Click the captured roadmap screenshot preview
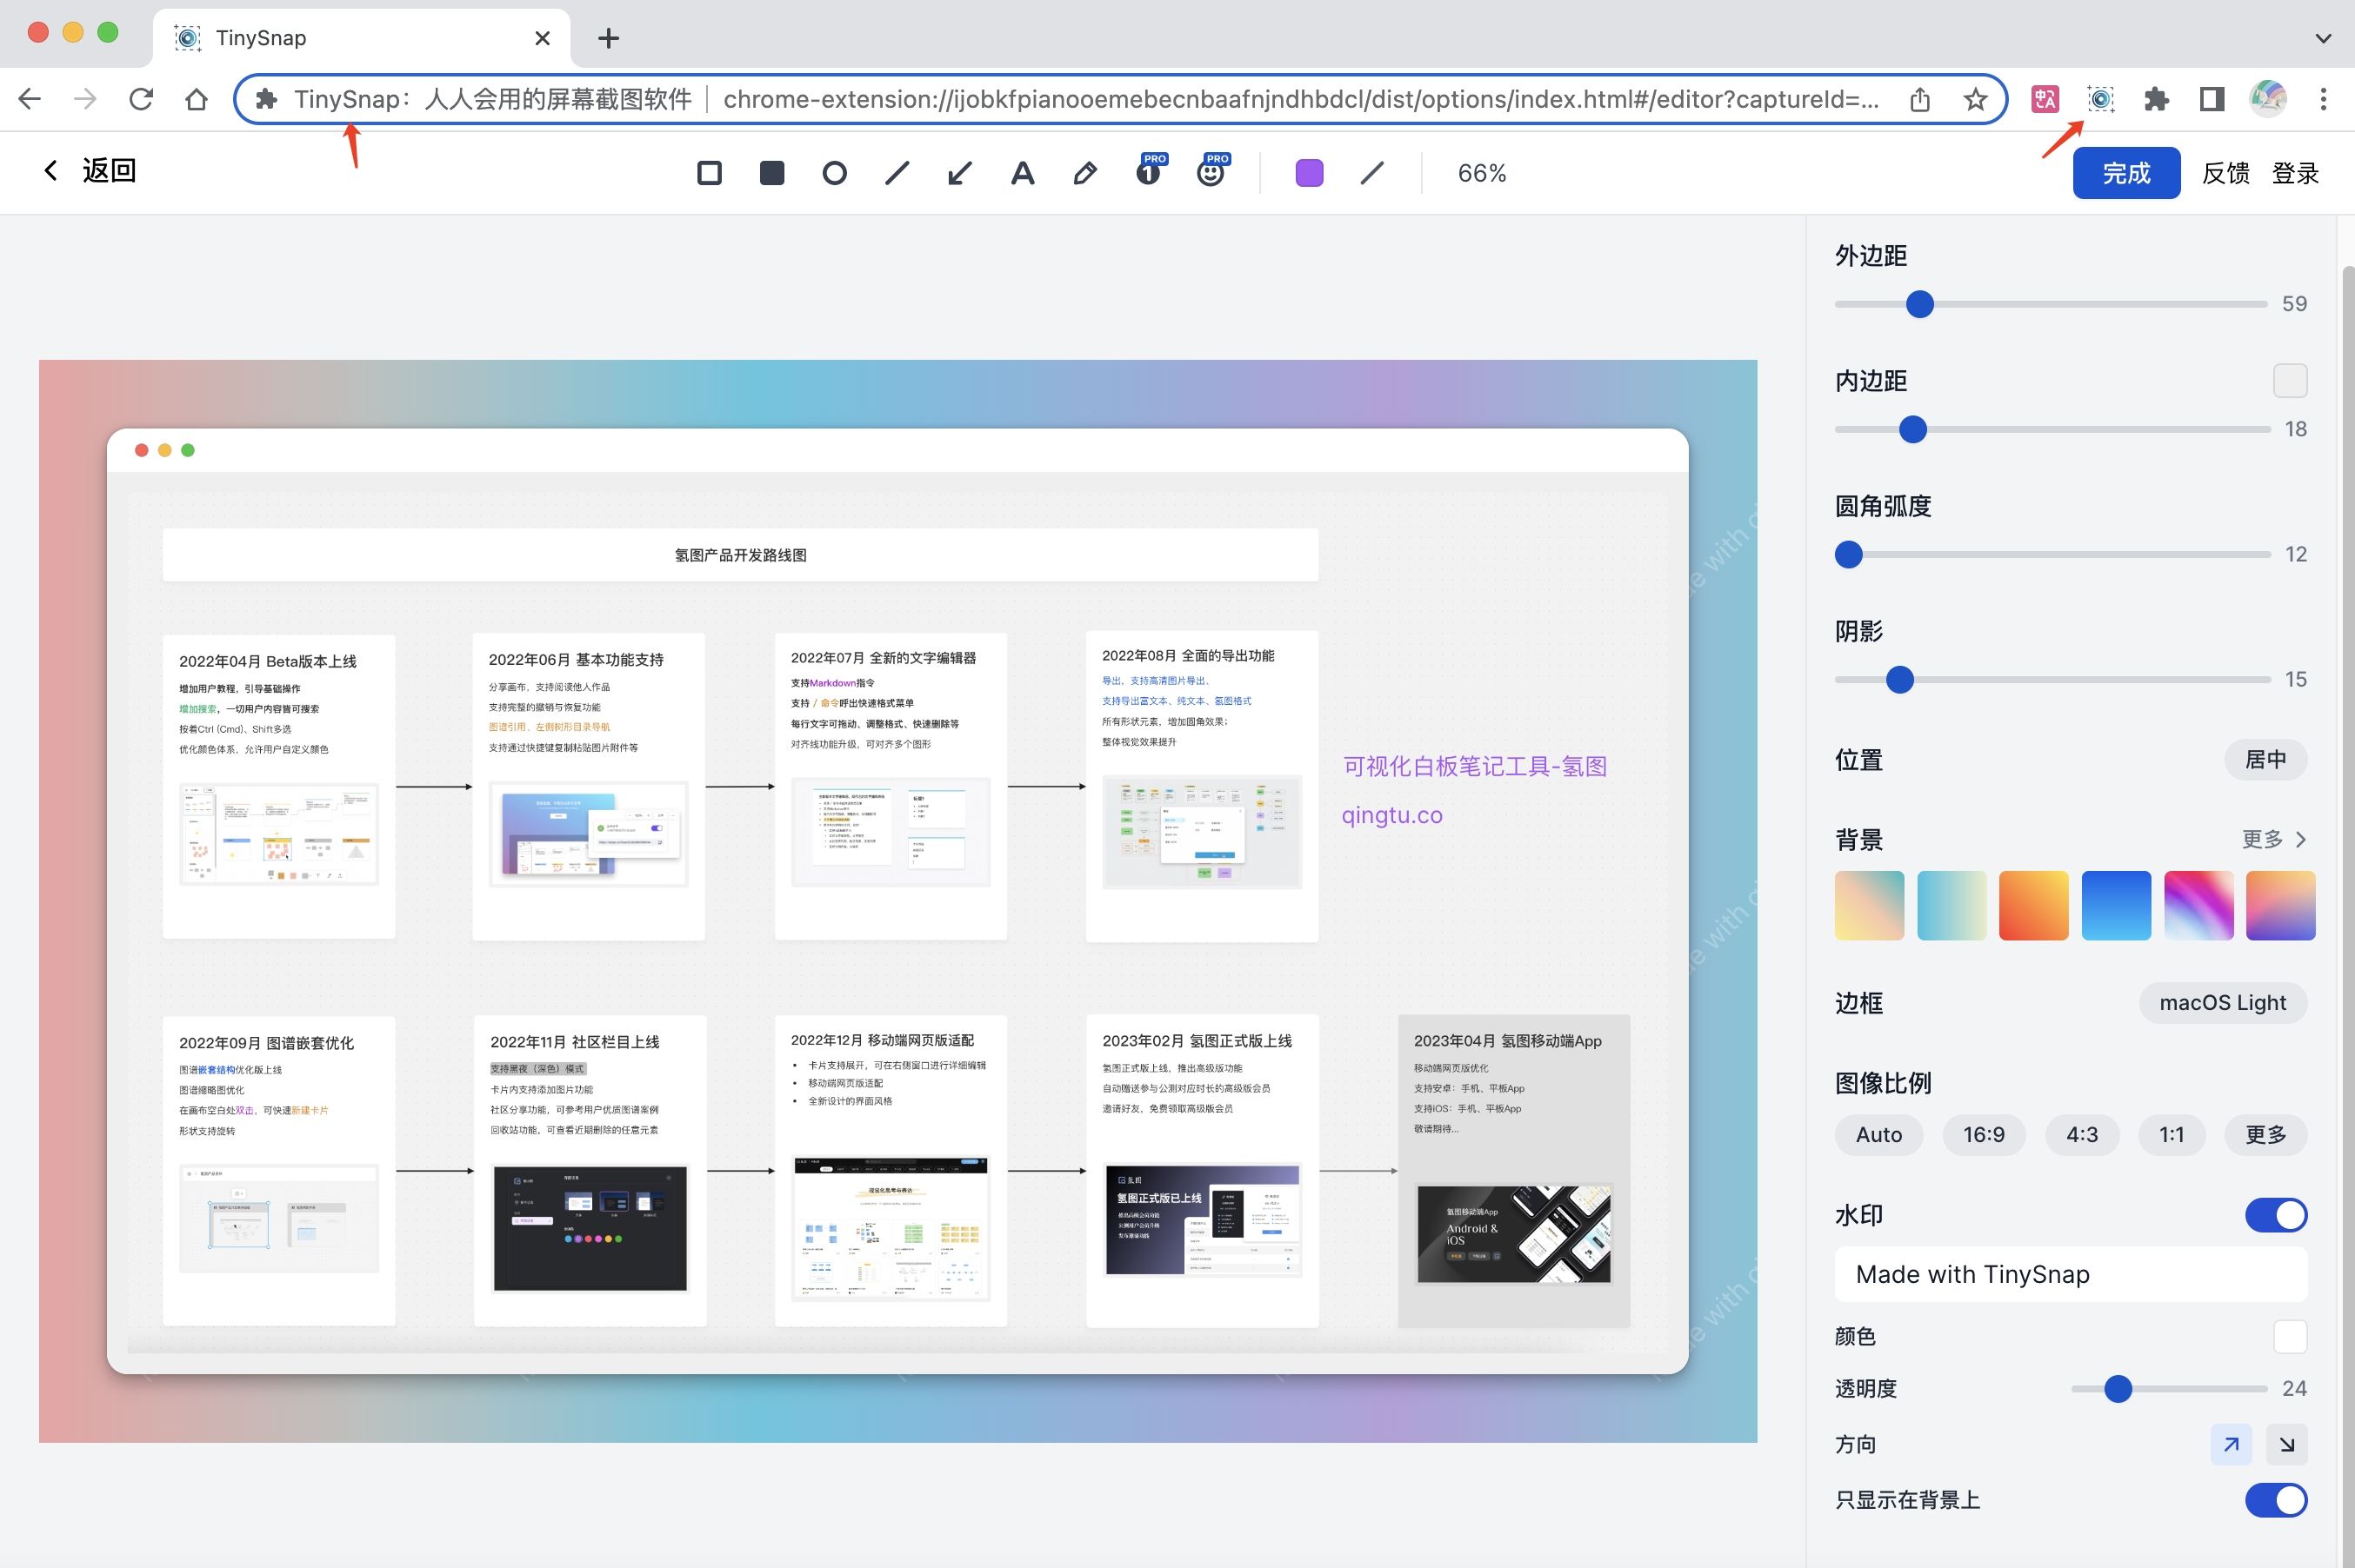Viewport: 2355px width, 1568px height. 897,901
